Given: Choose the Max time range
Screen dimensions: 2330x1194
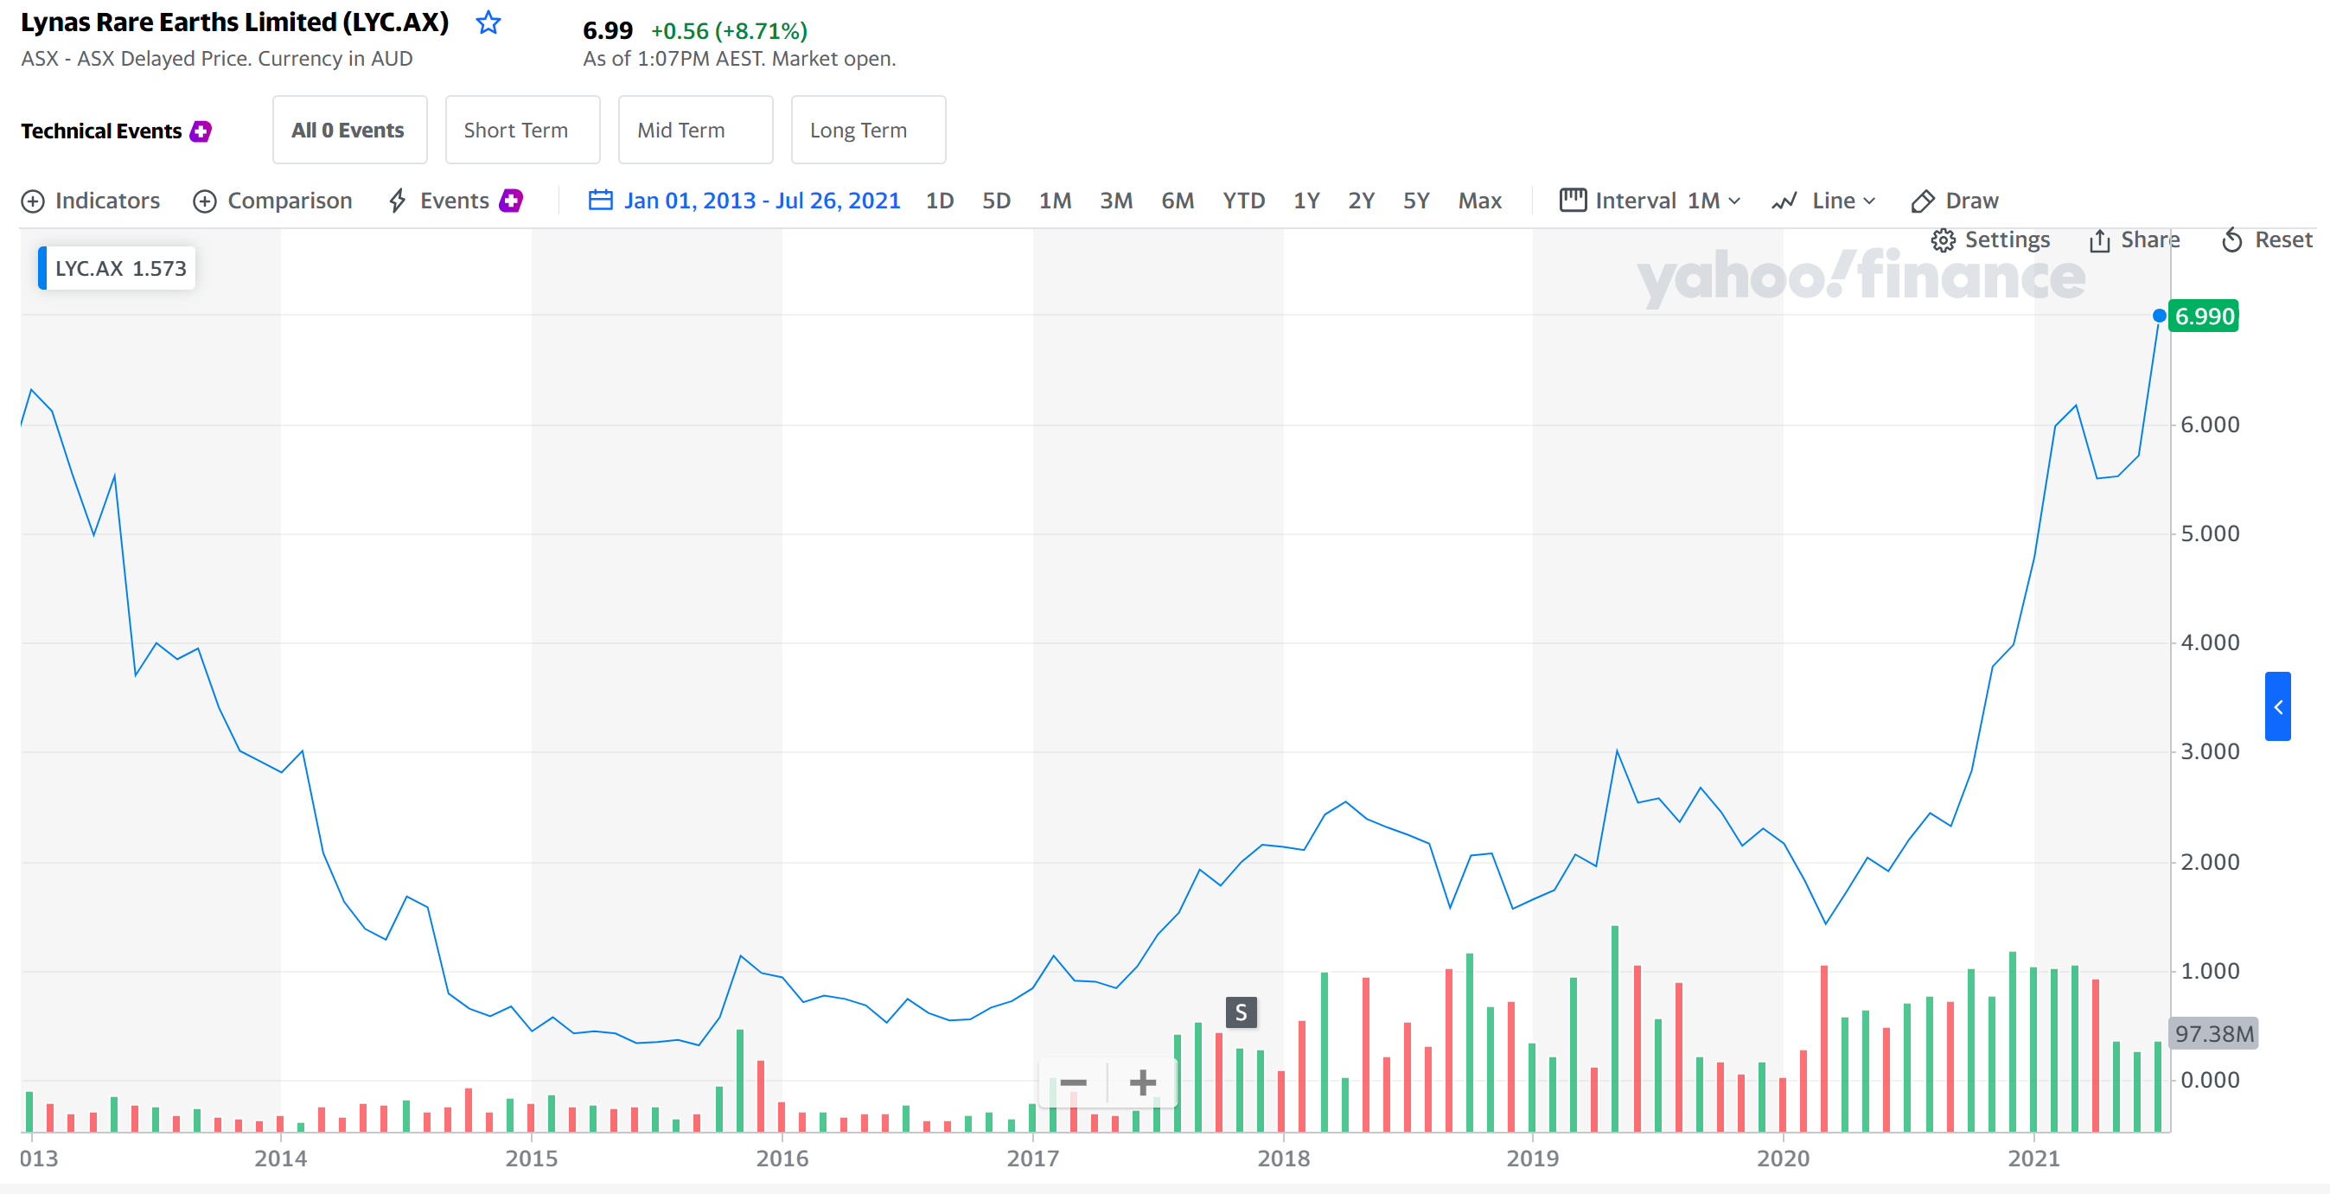Looking at the screenshot, I should [1479, 201].
